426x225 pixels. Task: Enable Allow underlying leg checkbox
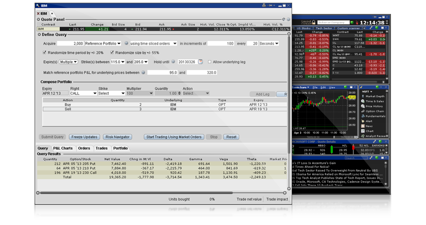point(209,62)
